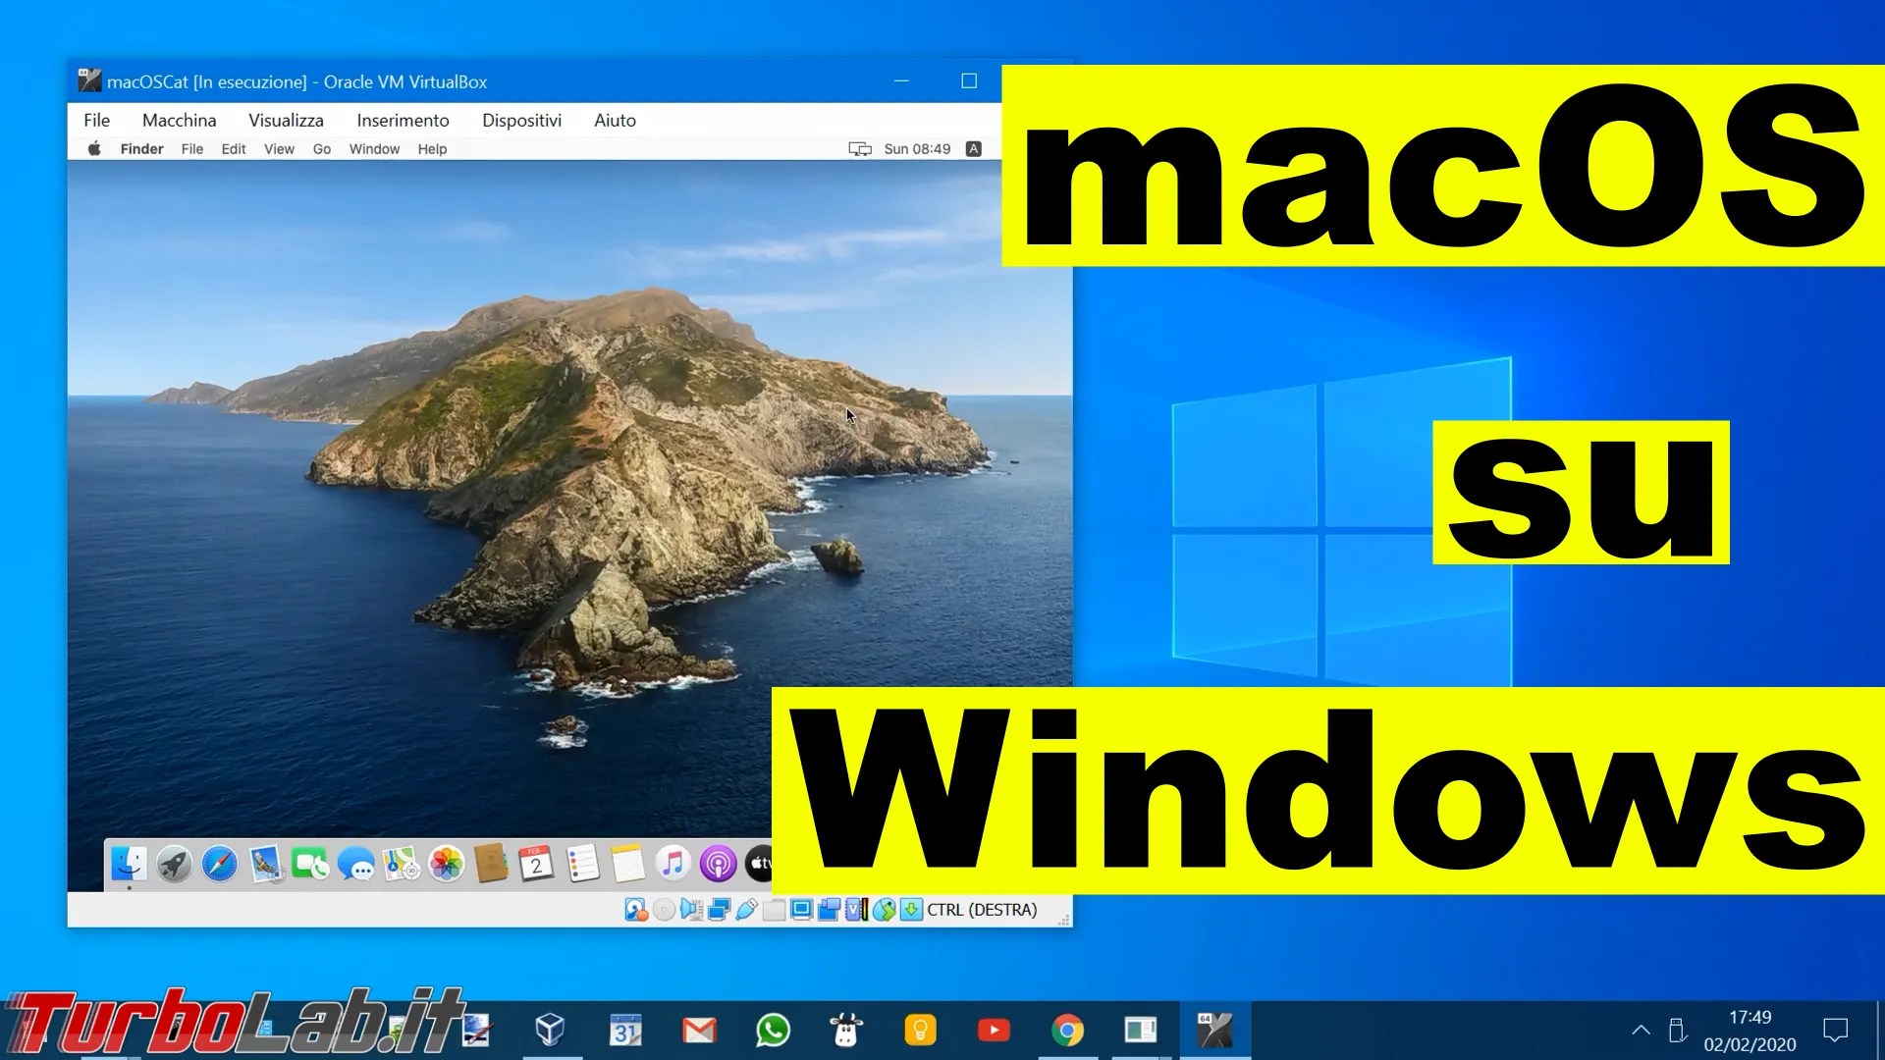Open Podcasts from the macOS dock
The height and width of the screenshot is (1060, 1885).
pyautogui.click(x=718, y=865)
